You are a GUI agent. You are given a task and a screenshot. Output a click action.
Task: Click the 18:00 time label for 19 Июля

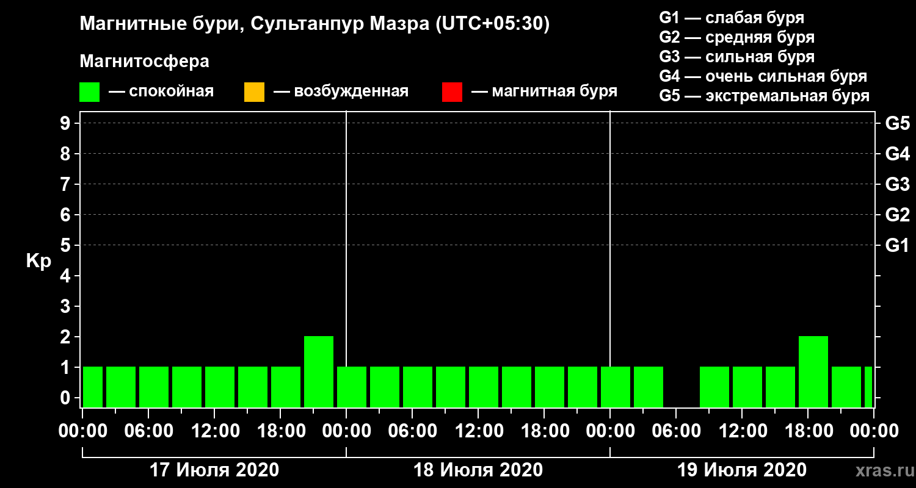tap(808, 431)
